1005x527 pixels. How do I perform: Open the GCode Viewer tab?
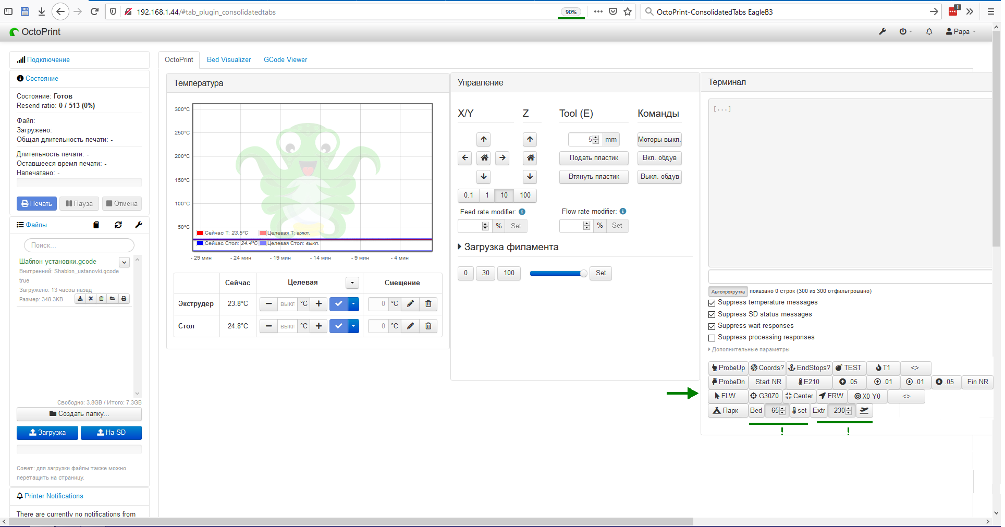[x=285, y=59]
